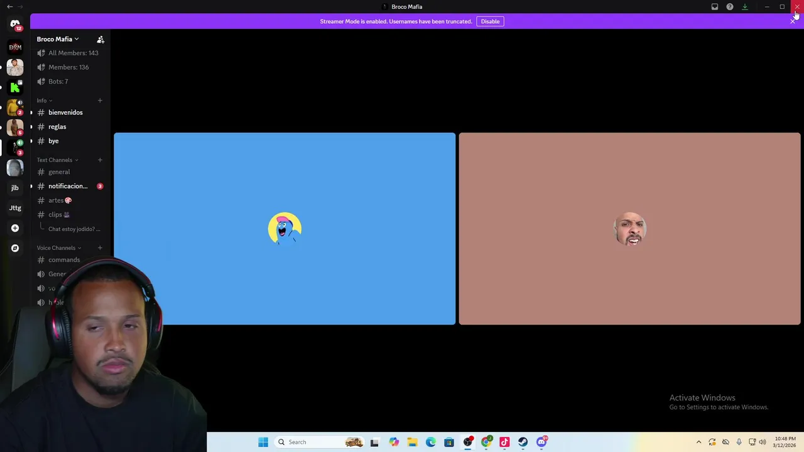Open Task View in the taskbar
Viewport: 804px width, 452px height.
[375, 442]
